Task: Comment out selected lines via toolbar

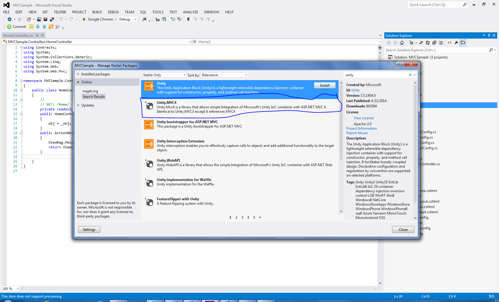Action: click(173, 19)
